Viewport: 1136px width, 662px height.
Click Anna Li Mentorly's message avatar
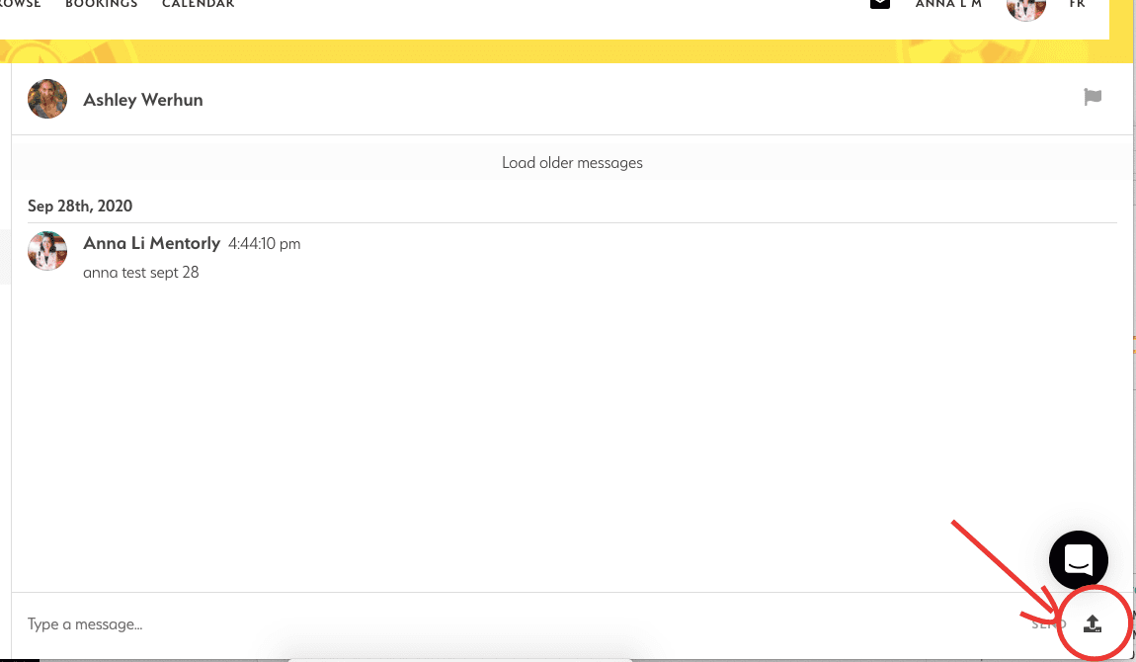(47, 251)
